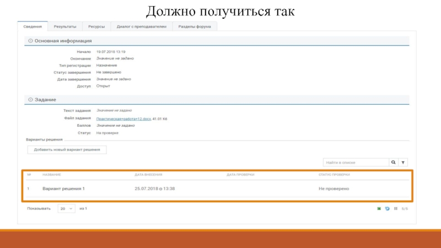Click the column settings grid icon
The height and width of the screenshot is (248, 441).
(x=395, y=209)
